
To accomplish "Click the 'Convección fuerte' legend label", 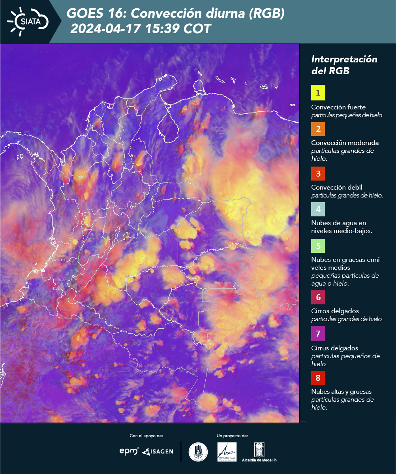I will pyautogui.click(x=338, y=107).
